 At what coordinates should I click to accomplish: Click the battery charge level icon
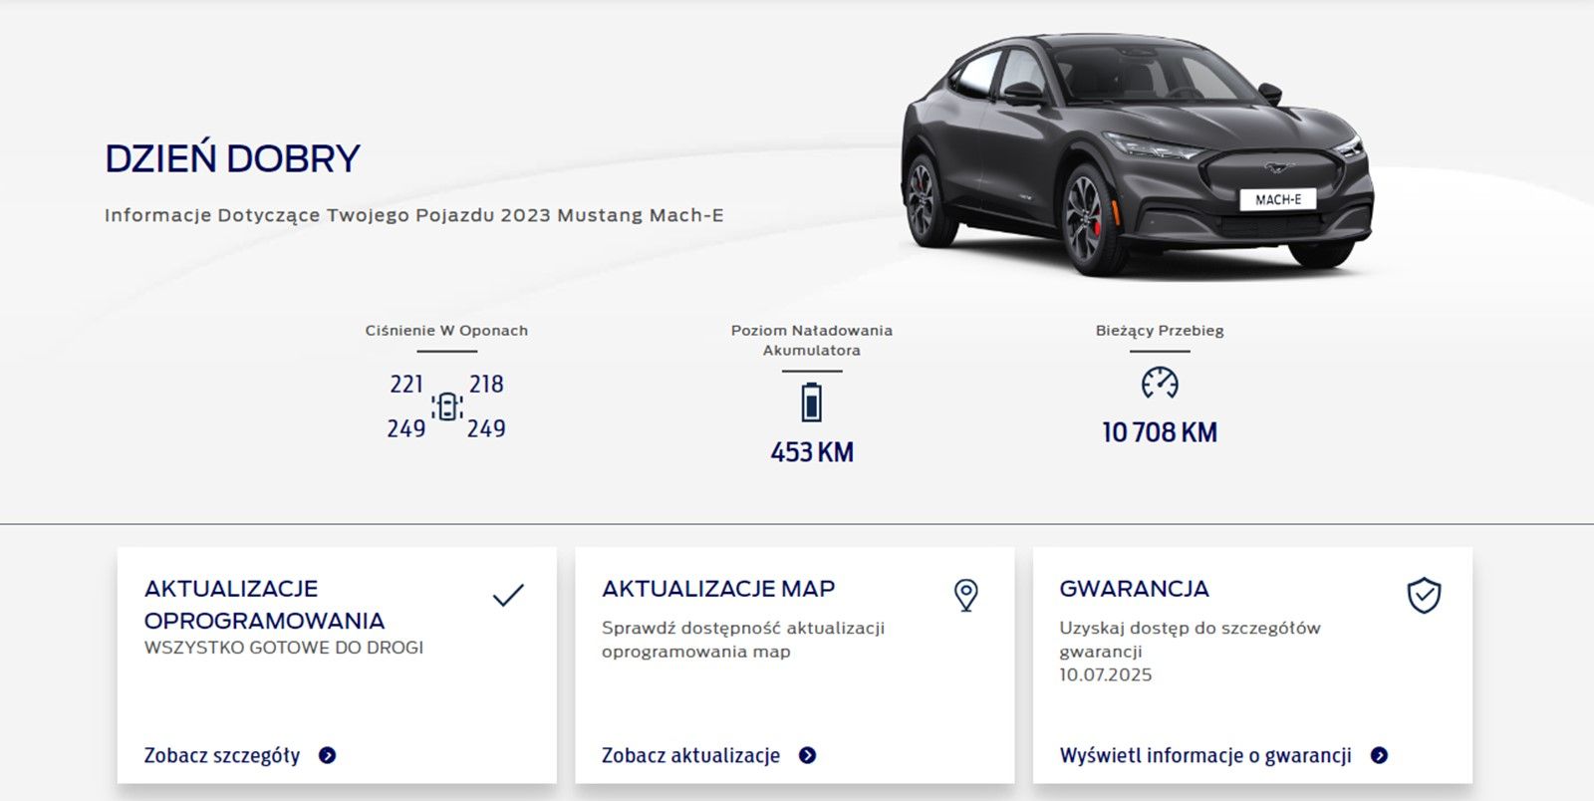pos(812,402)
